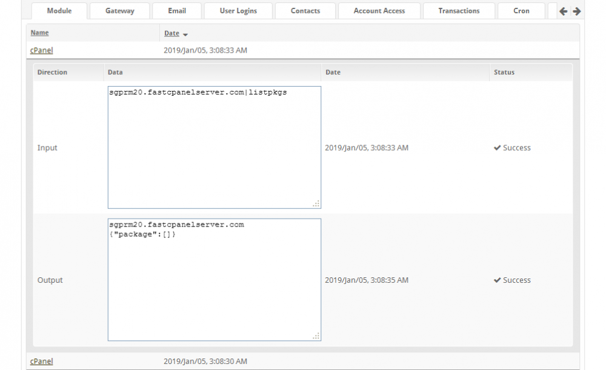Screen dimensions: 606x370
Task: Open the Gateway tab
Action: pos(120,11)
